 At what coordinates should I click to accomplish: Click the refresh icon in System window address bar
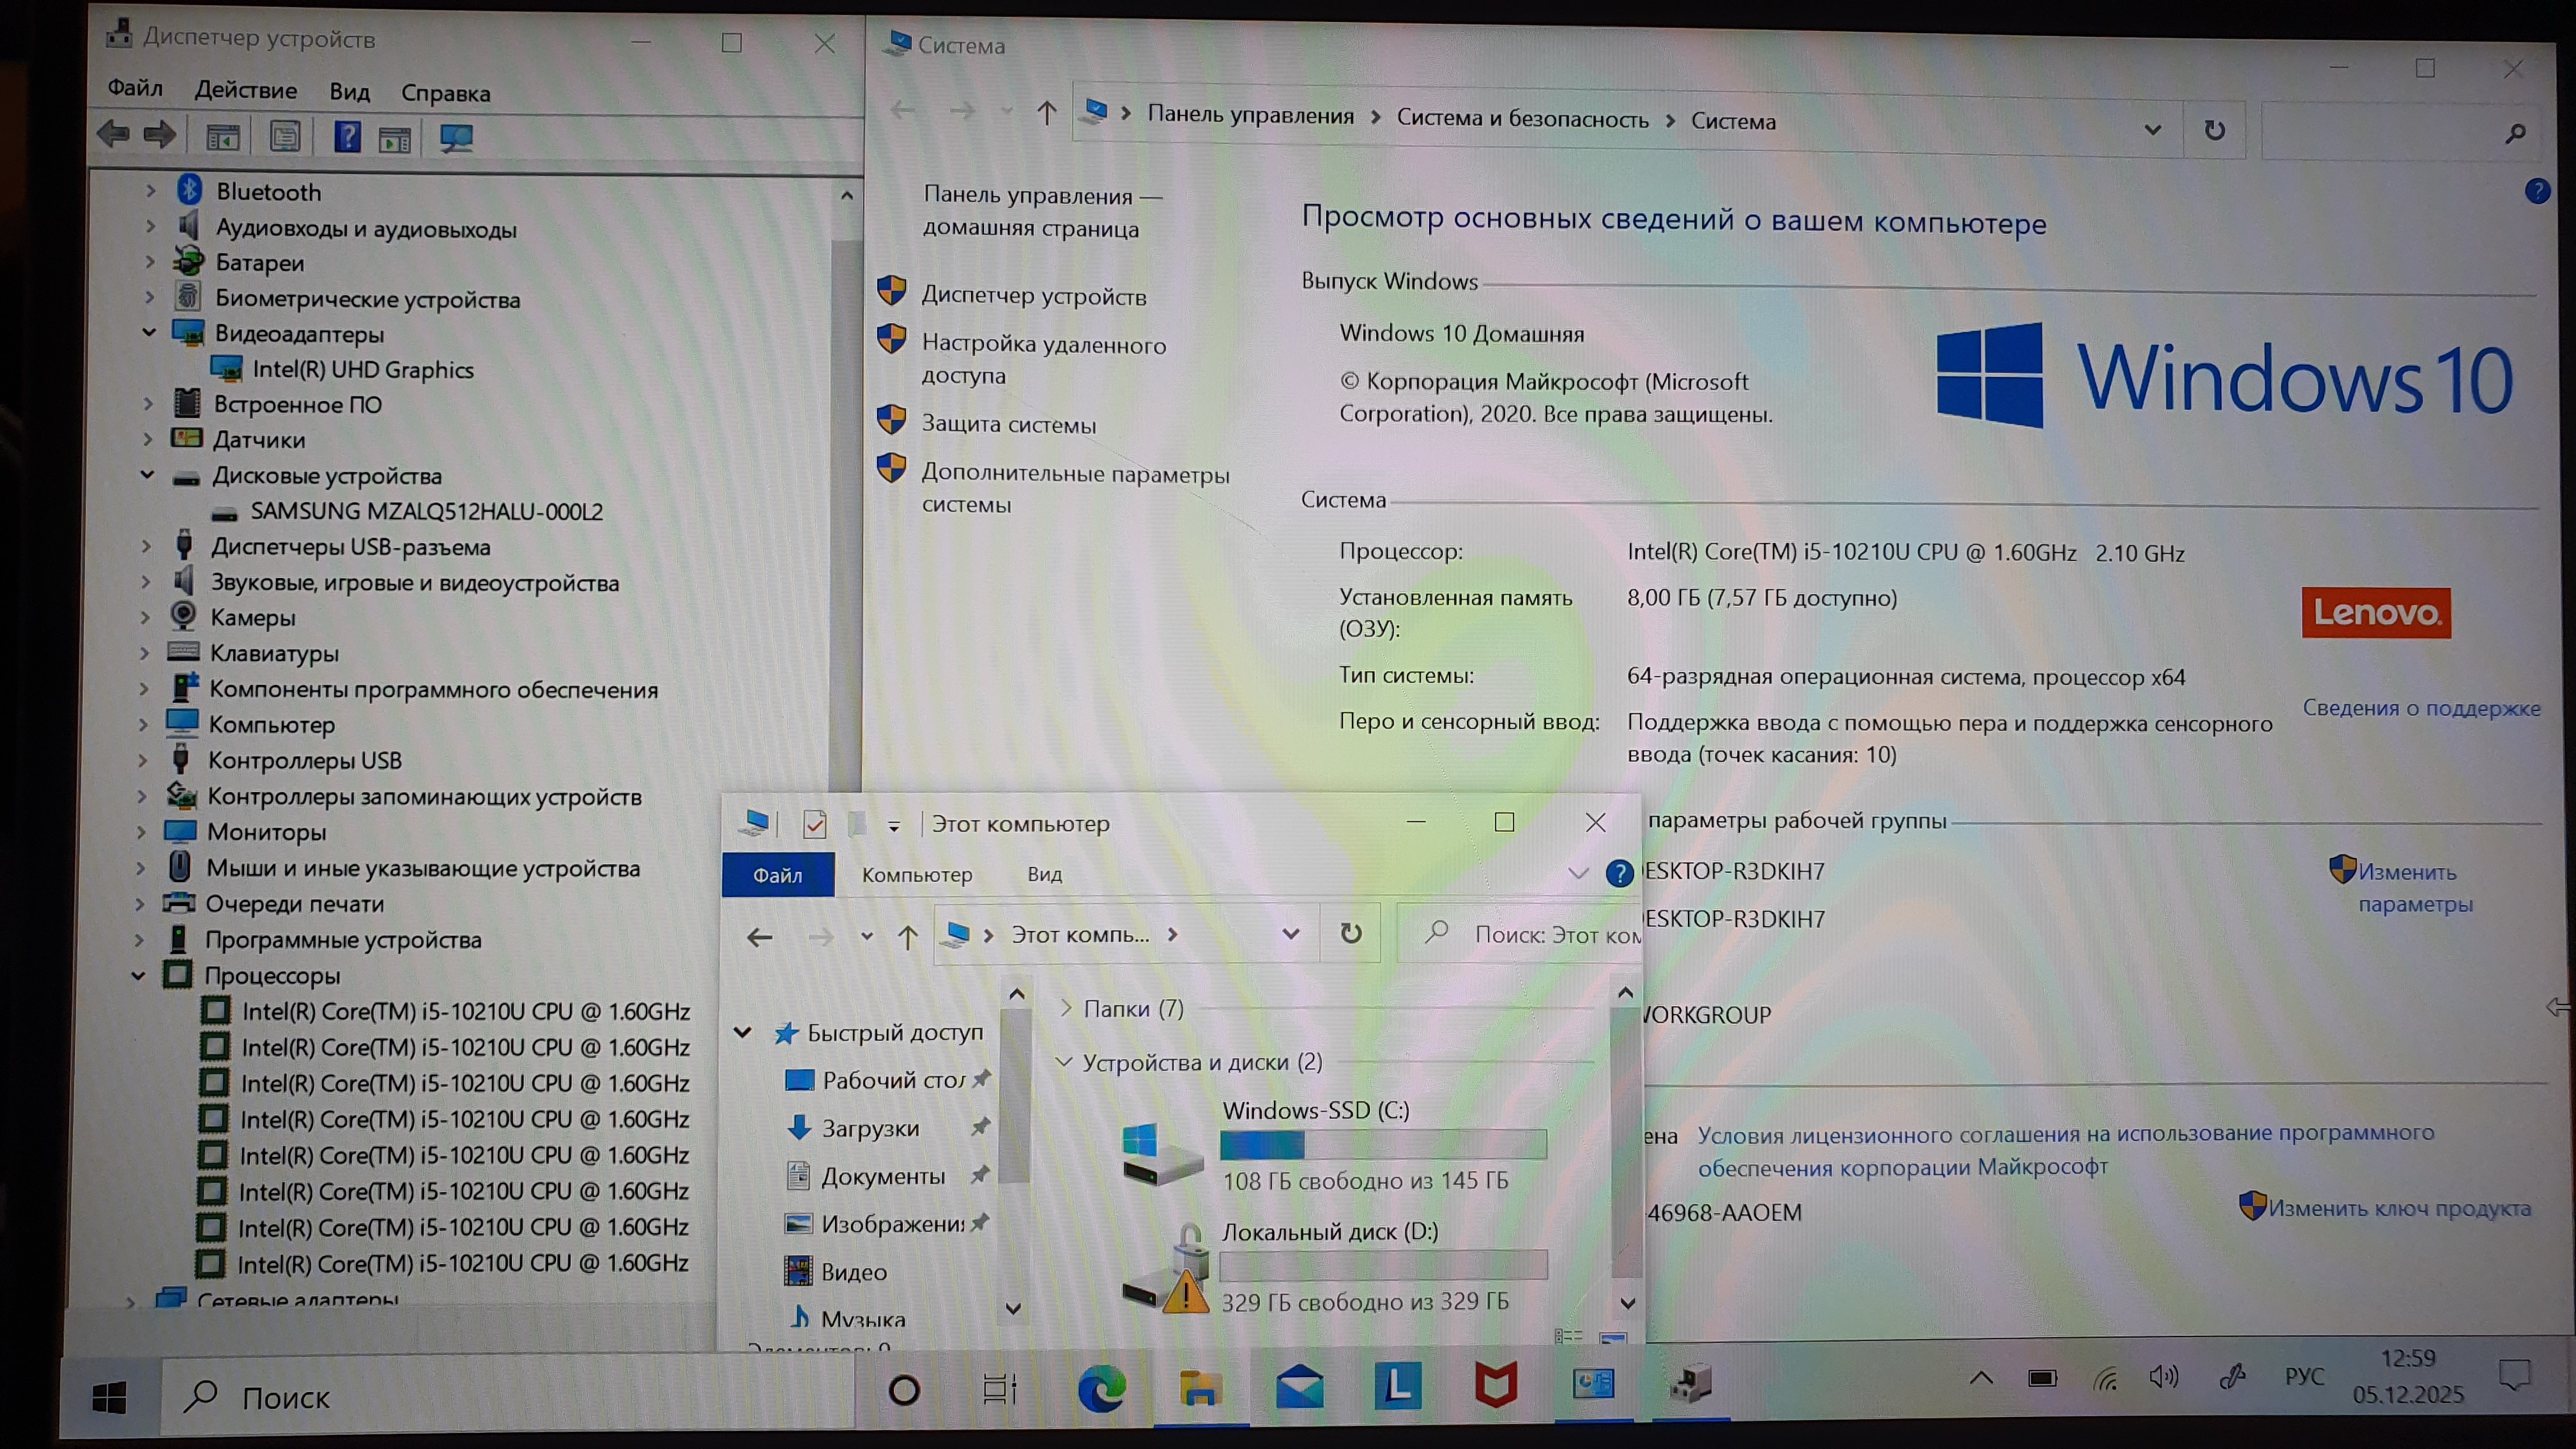tap(2214, 130)
